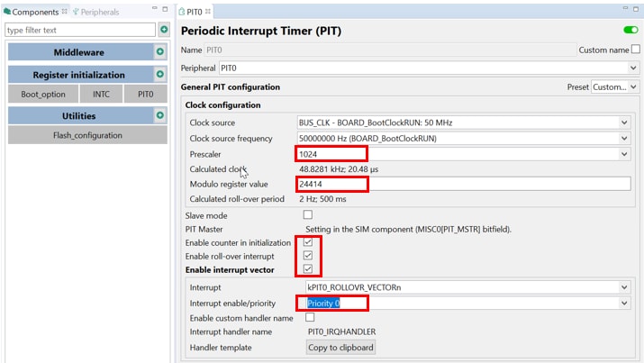Toggle the PIT component enable switch
The image size is (644, 363).
tap(630, 30)
